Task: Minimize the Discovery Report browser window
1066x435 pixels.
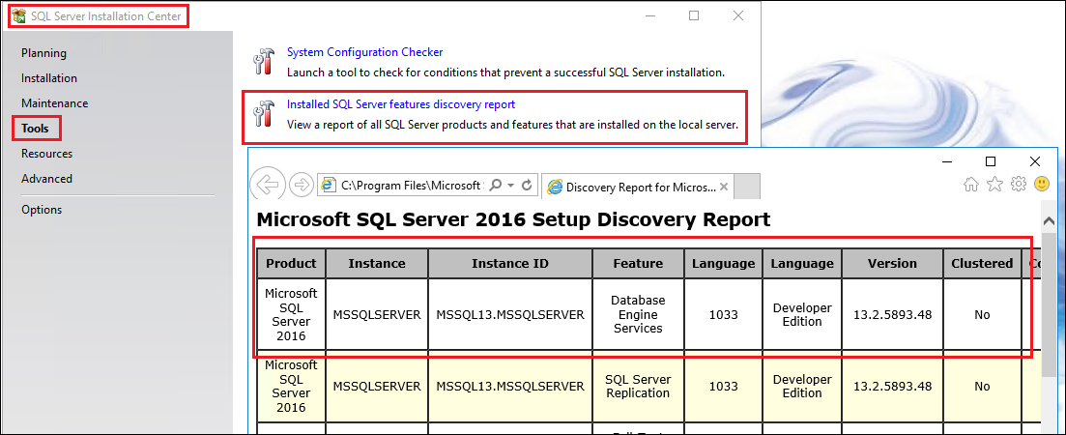Action: tap(946, 161)
